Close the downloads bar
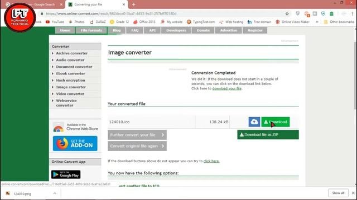 pyautogui.click(x=353, y=193)
